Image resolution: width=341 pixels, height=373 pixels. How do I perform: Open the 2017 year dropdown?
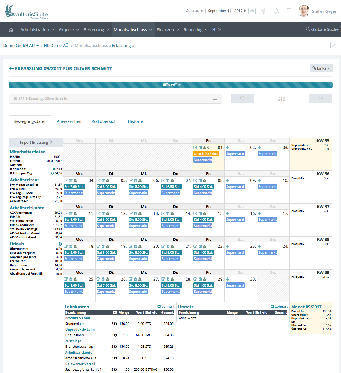[x=239, y=11]
